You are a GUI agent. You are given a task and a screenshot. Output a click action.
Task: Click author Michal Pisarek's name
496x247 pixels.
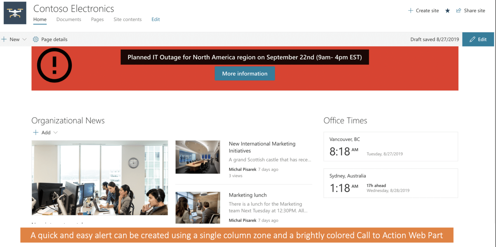(243, 169)
